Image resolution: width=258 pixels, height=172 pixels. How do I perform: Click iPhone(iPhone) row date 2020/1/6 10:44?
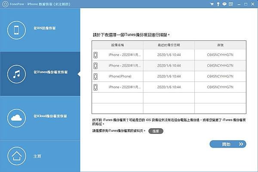coord(169,76)
